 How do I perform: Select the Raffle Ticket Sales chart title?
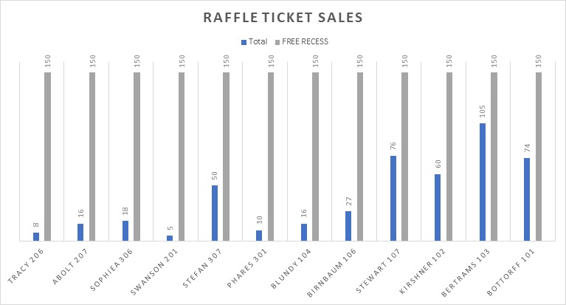tap(284, 17)
